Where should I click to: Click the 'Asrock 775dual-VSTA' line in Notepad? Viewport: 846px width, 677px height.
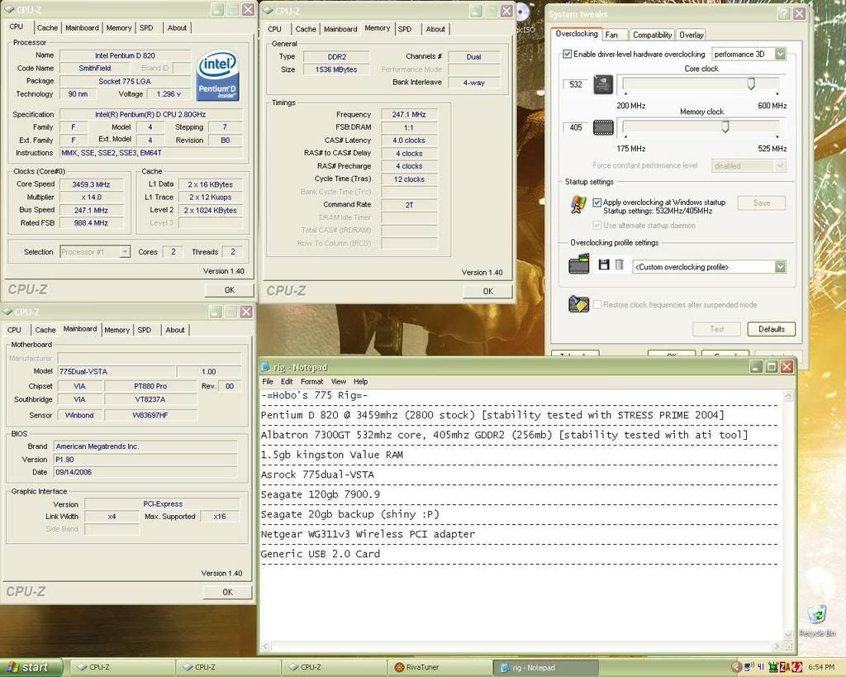point(317,475)
